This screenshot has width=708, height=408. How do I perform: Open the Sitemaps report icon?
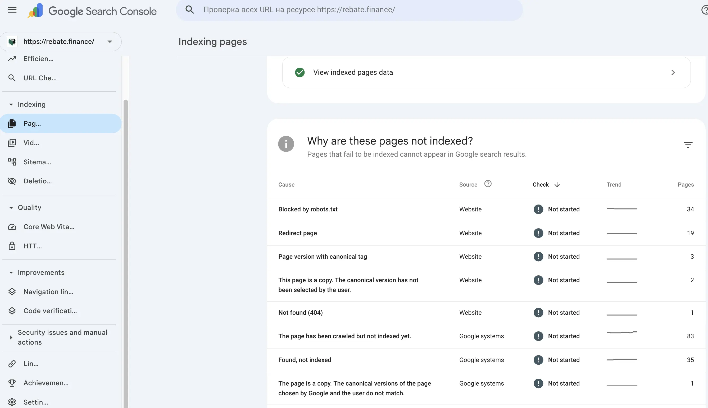pyautogui.click(x=12, y=162)
